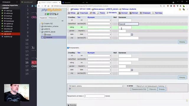Open MySQL documentation icon

click(53, 14)
